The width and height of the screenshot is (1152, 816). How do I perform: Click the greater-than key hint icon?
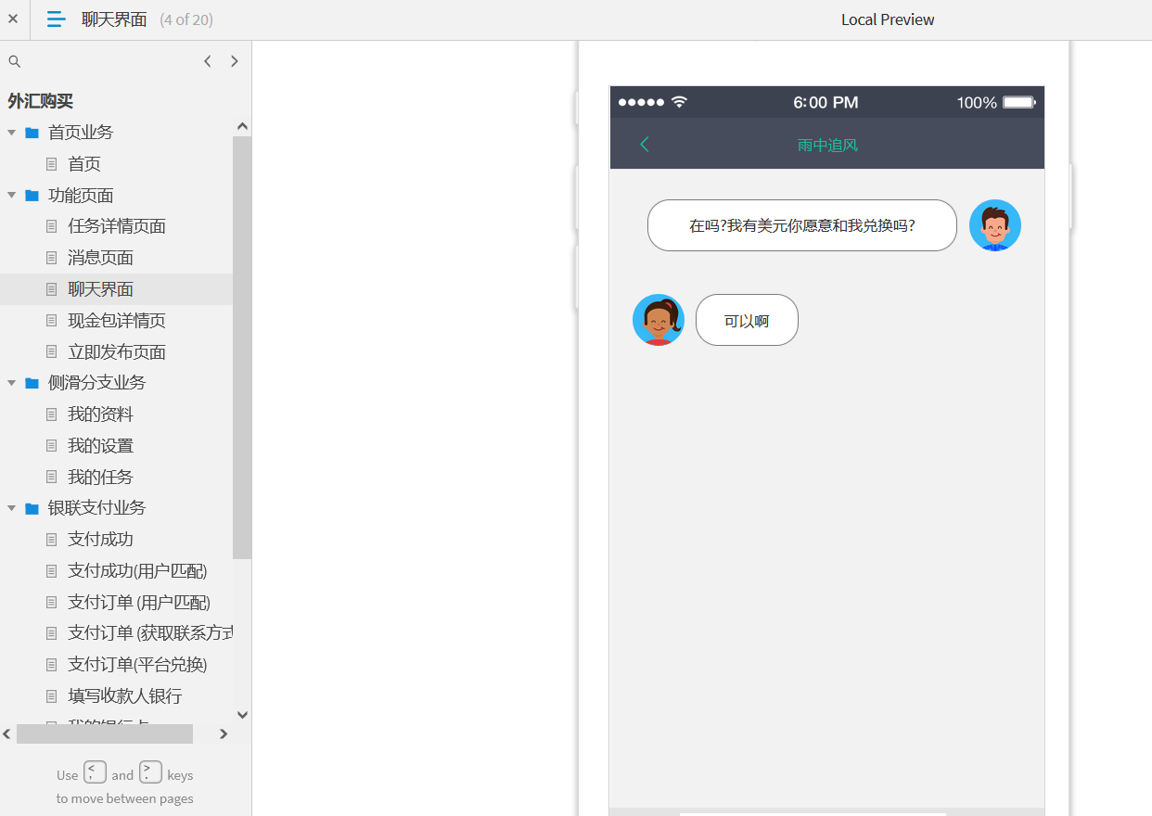point(150,771)
